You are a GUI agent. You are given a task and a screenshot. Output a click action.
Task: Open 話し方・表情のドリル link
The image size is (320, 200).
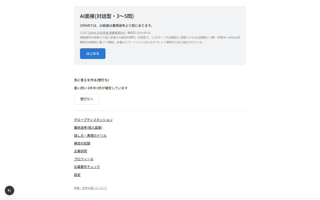[x=90, y=135]
